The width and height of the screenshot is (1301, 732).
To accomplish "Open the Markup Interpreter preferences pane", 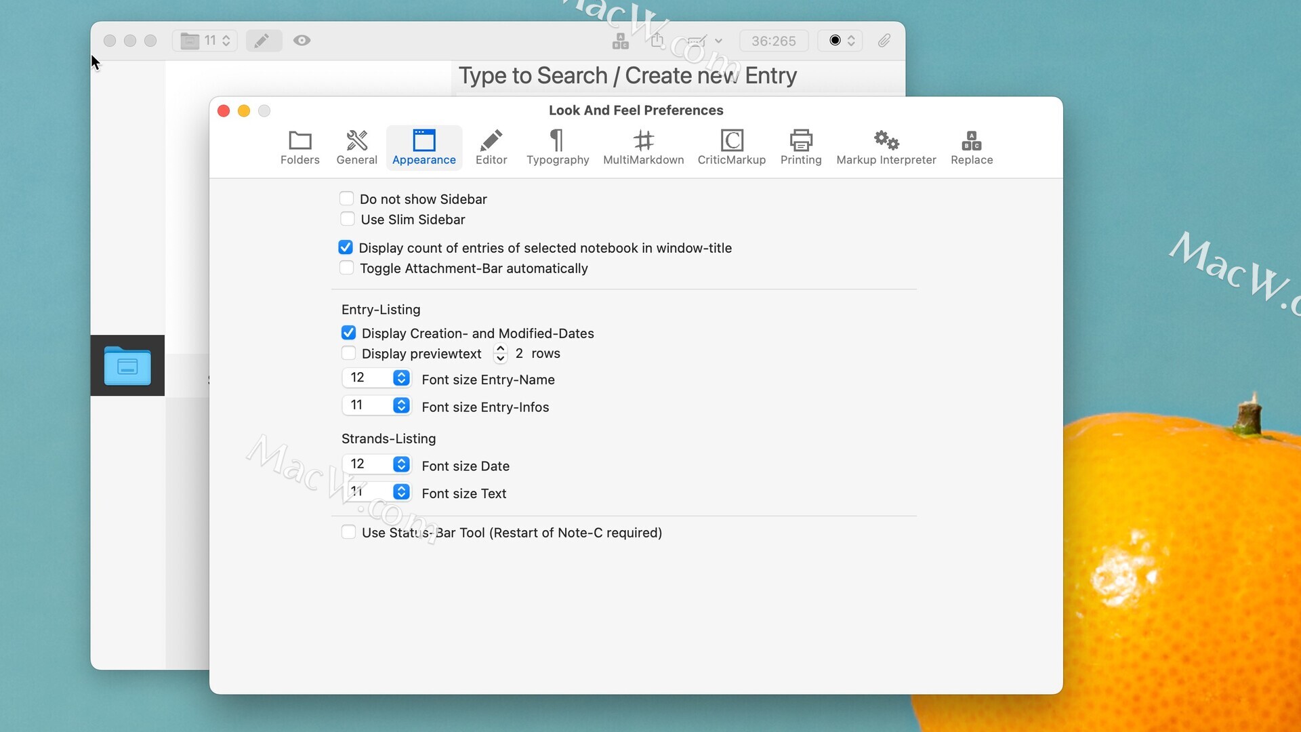I will [x=886, y=147].
